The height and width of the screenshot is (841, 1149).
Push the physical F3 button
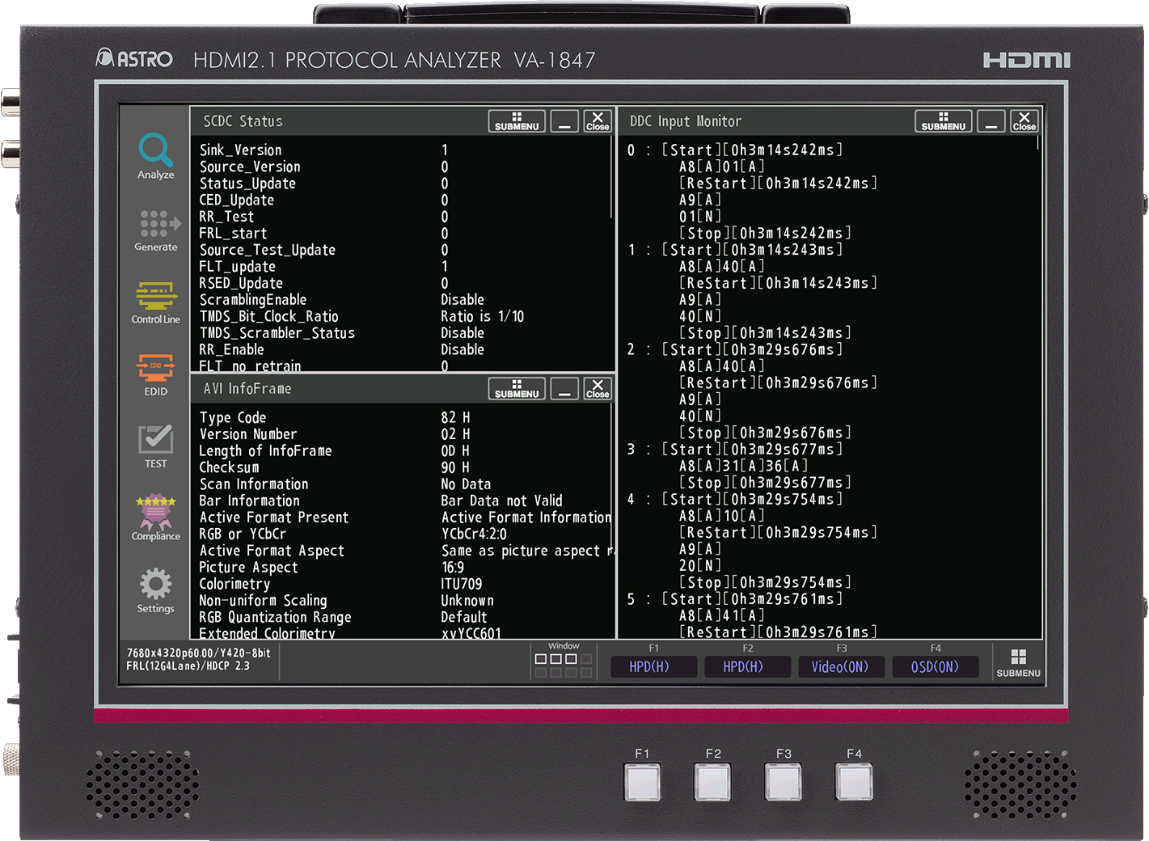[x=784, y=783]
